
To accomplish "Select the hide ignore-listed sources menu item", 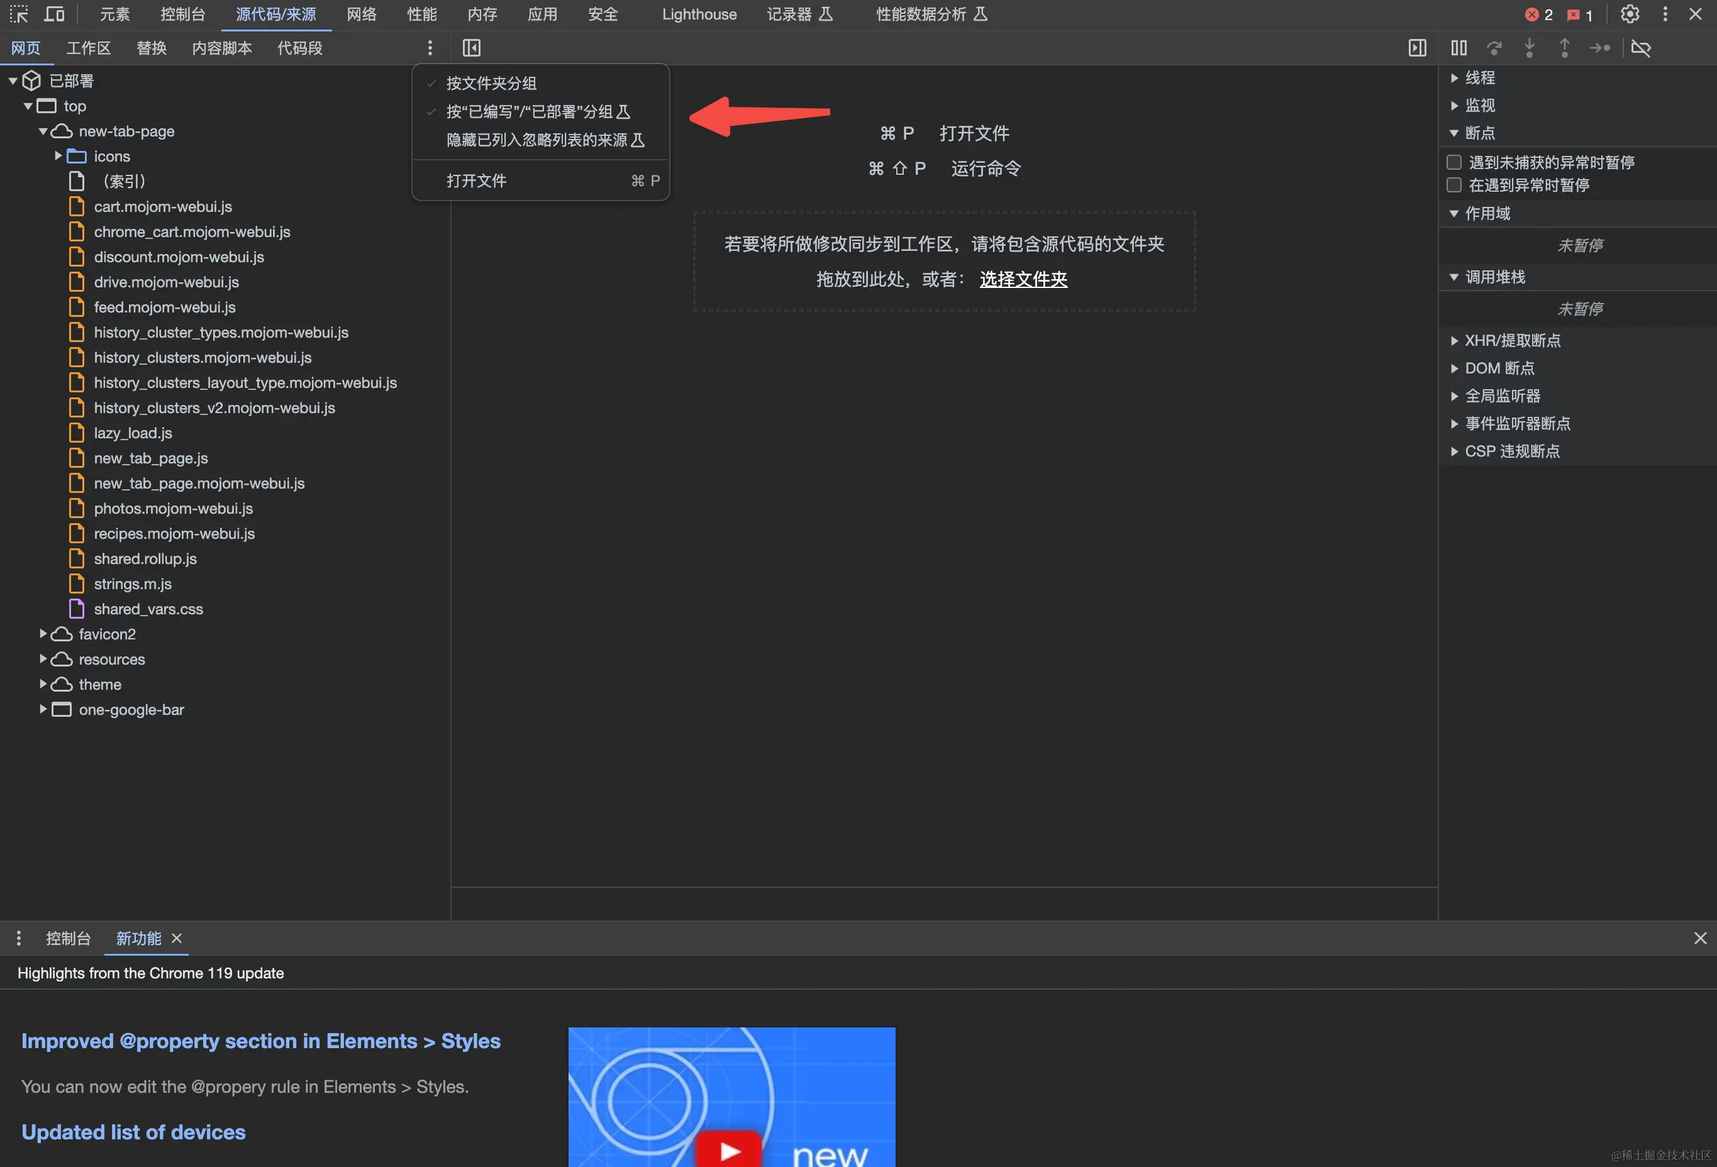I will pos(545,140).
